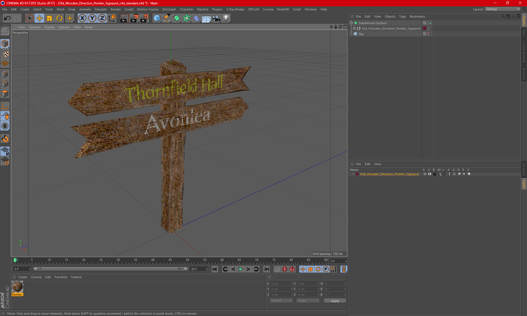Search in Object Manager magnifier icon
527x316 pixels.
pyautogui.click(x=503, y=16)
